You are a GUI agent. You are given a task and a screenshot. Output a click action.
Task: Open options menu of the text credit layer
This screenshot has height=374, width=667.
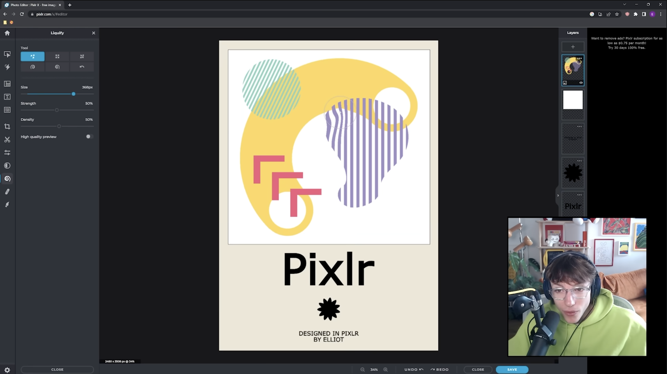pyautogui.click(x=580, y=127)
